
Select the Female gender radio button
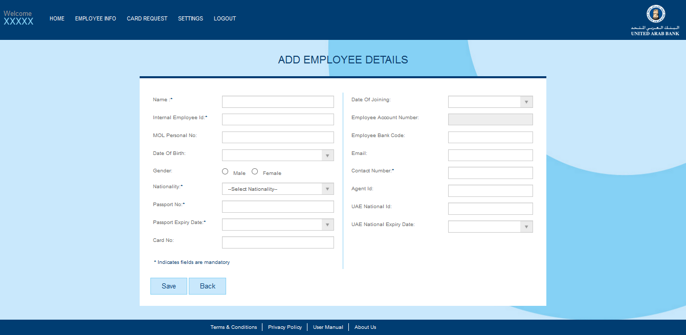point(255,172)
